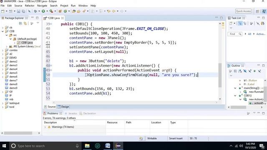This screenshot has height=150, width=267.
Task: Open the Navigate menu
Action: coord(42,5)
